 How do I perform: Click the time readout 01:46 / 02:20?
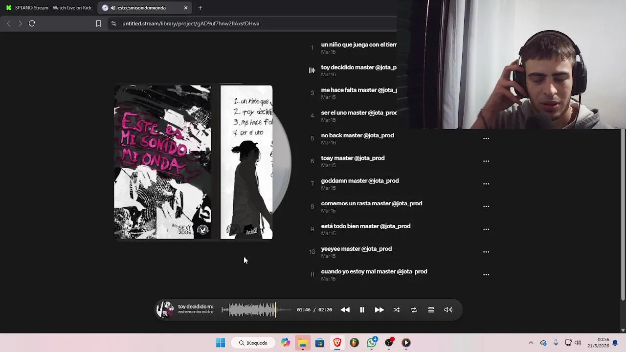pos(314,309)
